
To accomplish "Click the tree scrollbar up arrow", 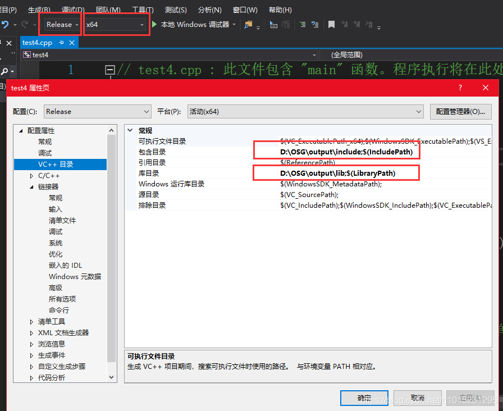I will click(112, 130).
